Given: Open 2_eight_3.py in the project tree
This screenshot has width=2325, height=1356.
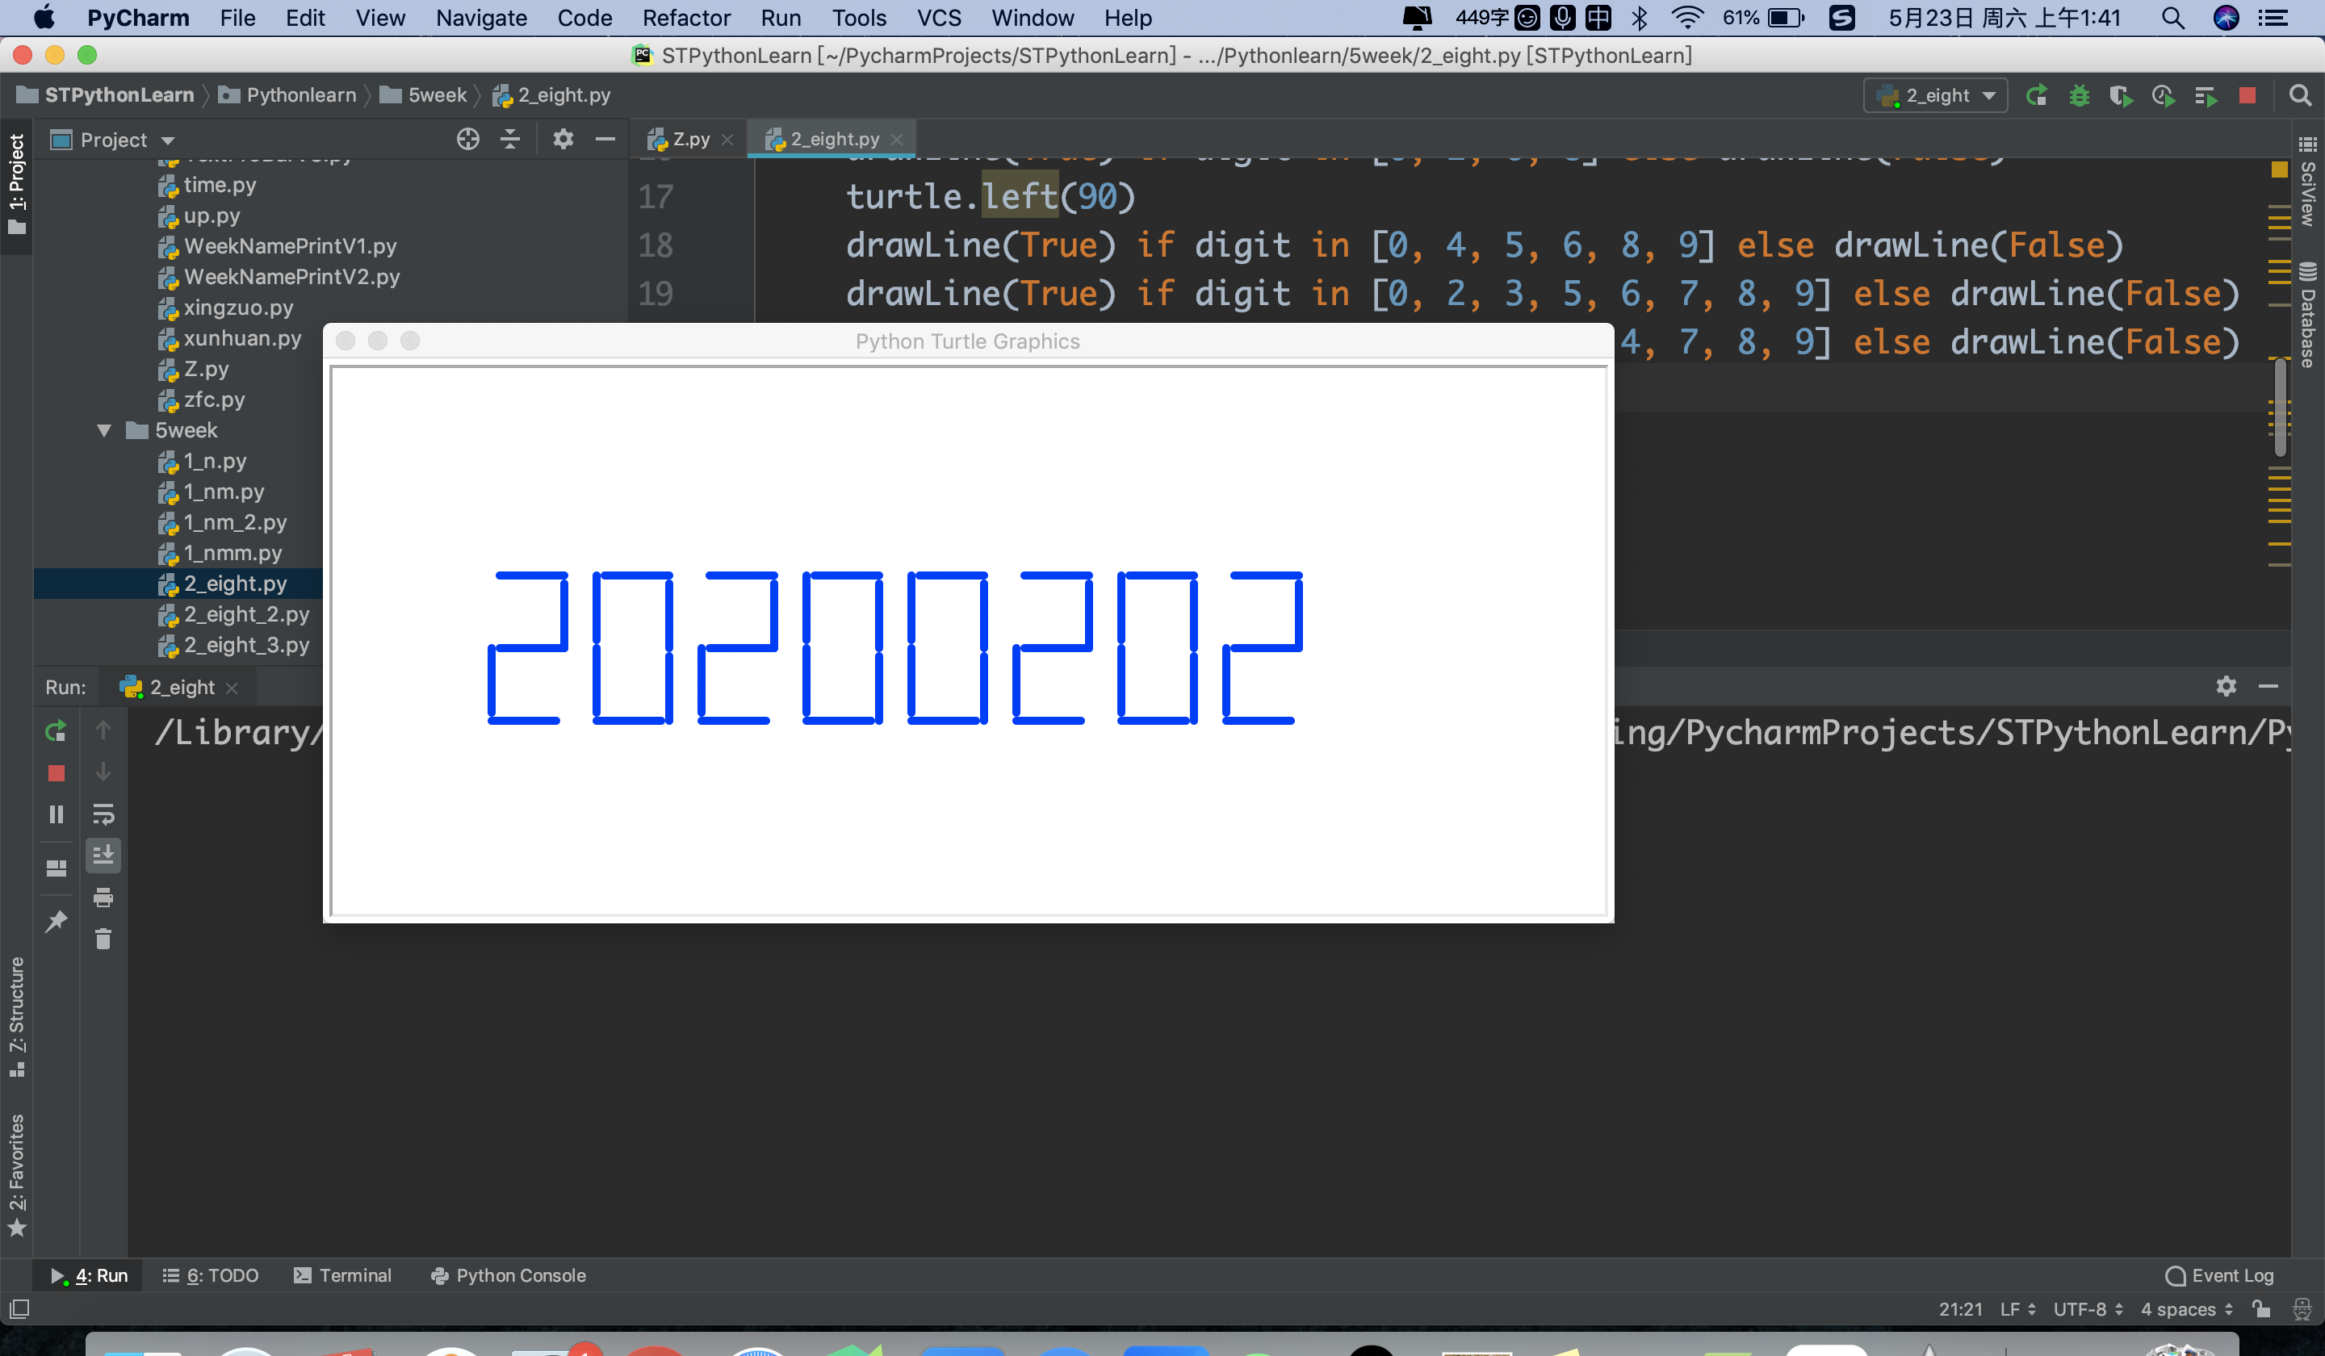Looking at the screenshot, I should pyautogui.click(x=246, y=645).
